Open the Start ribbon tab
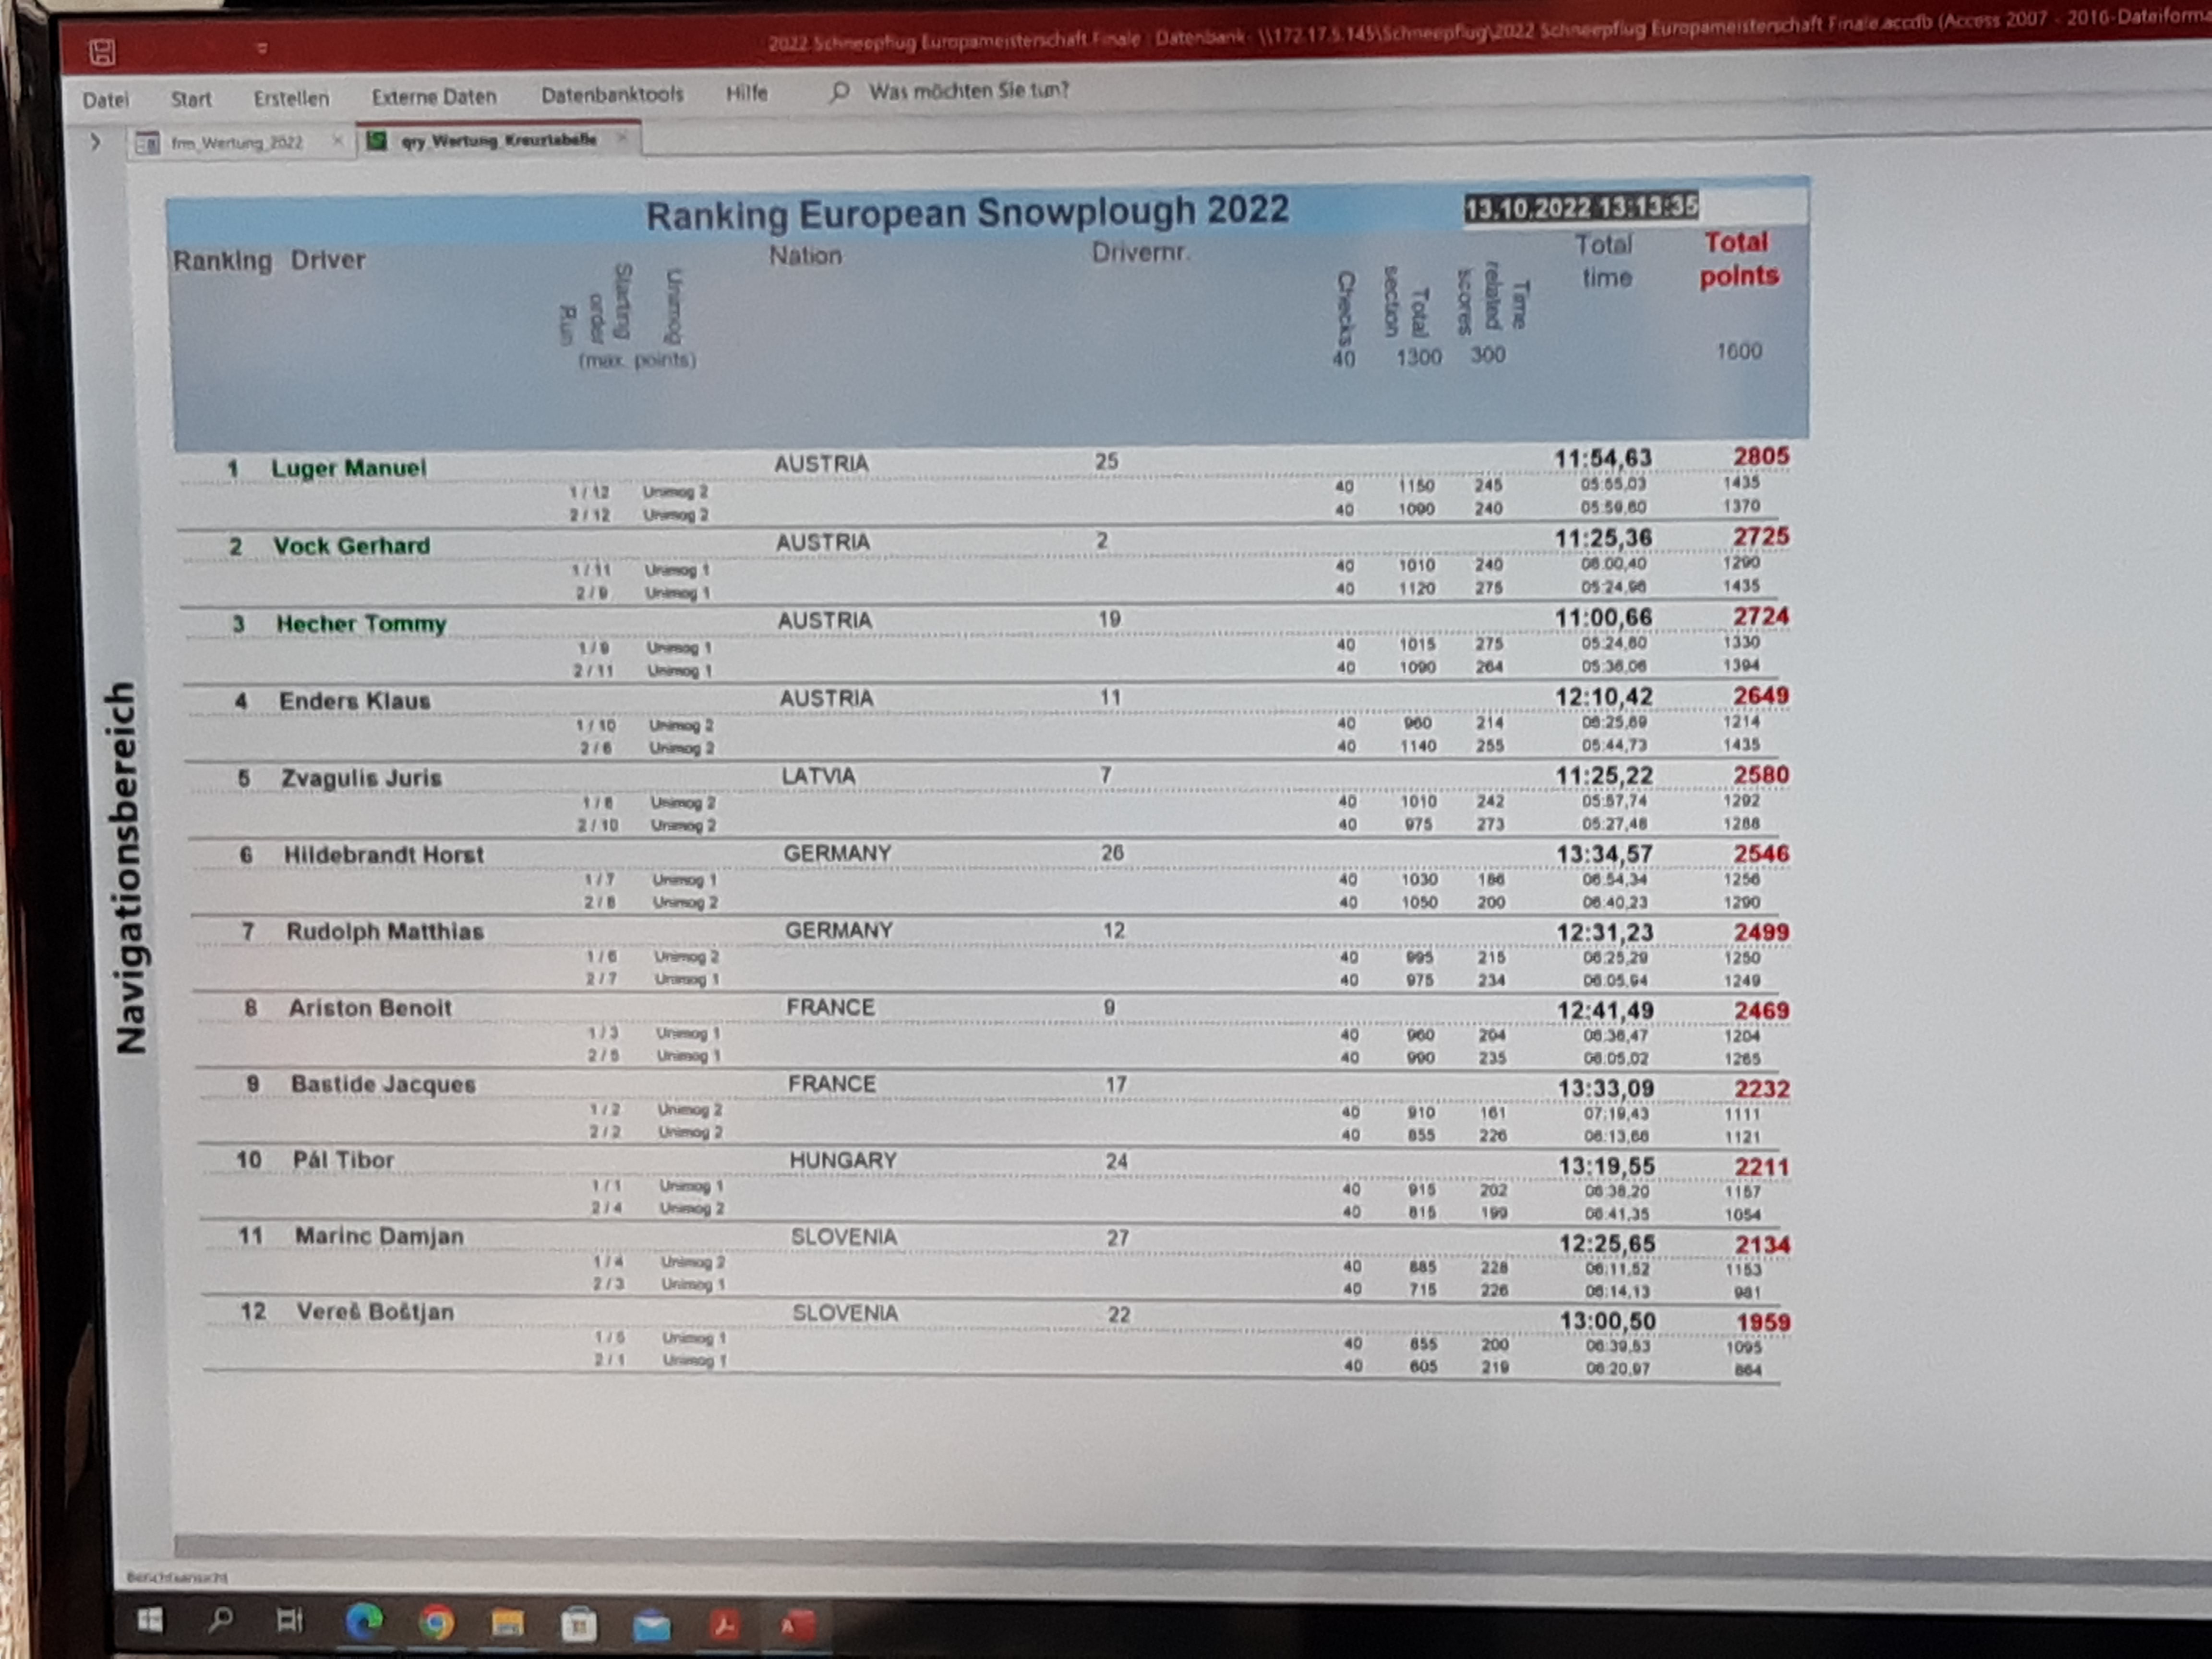This screenshot has height=1659, width=2212. click(191, 99)
